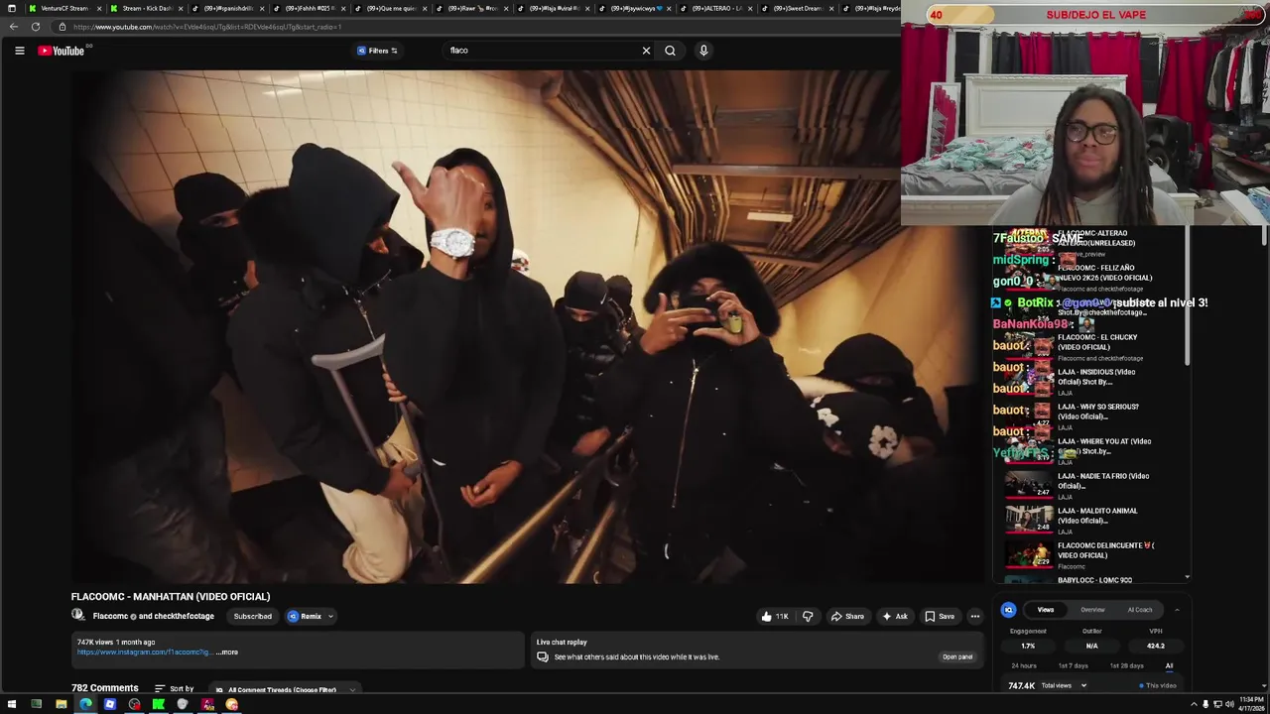Select the Views tab in stats panel
This screenshot has height=714, width=1270.
click(1045, 610)
